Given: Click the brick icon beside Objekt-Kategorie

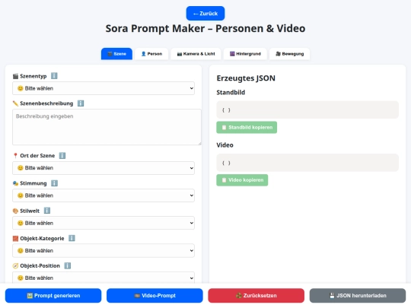Looking at the screenshot, I should pos(15,238).
